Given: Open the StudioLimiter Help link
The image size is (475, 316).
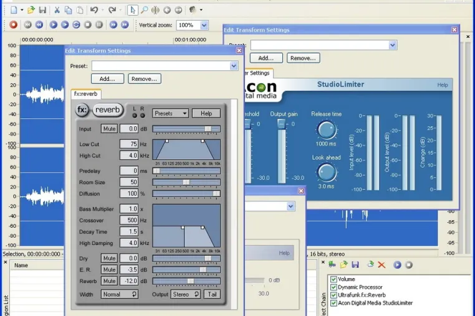Looking at the screenshot, I should 443,85.
